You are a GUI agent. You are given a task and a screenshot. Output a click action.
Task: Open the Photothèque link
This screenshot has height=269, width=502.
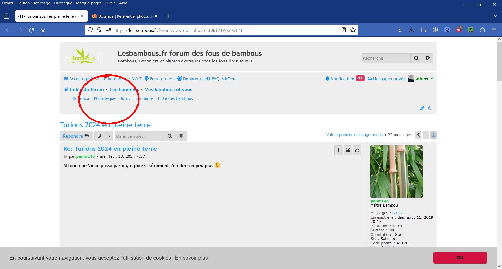105,98
